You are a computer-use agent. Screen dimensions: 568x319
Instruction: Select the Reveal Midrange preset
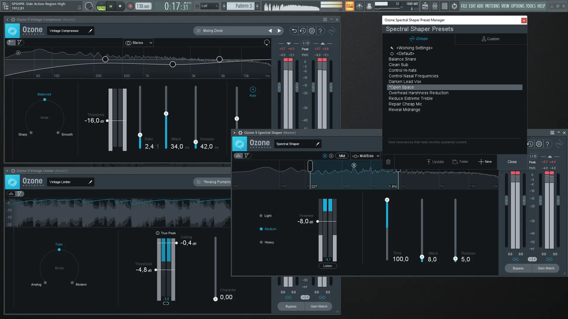[x=404, y=110]
